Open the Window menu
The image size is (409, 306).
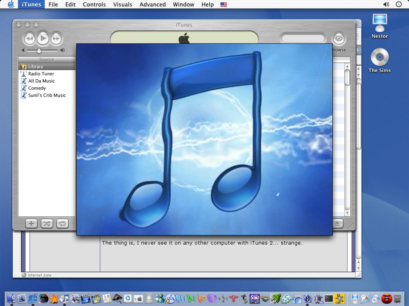click(184, 4)
